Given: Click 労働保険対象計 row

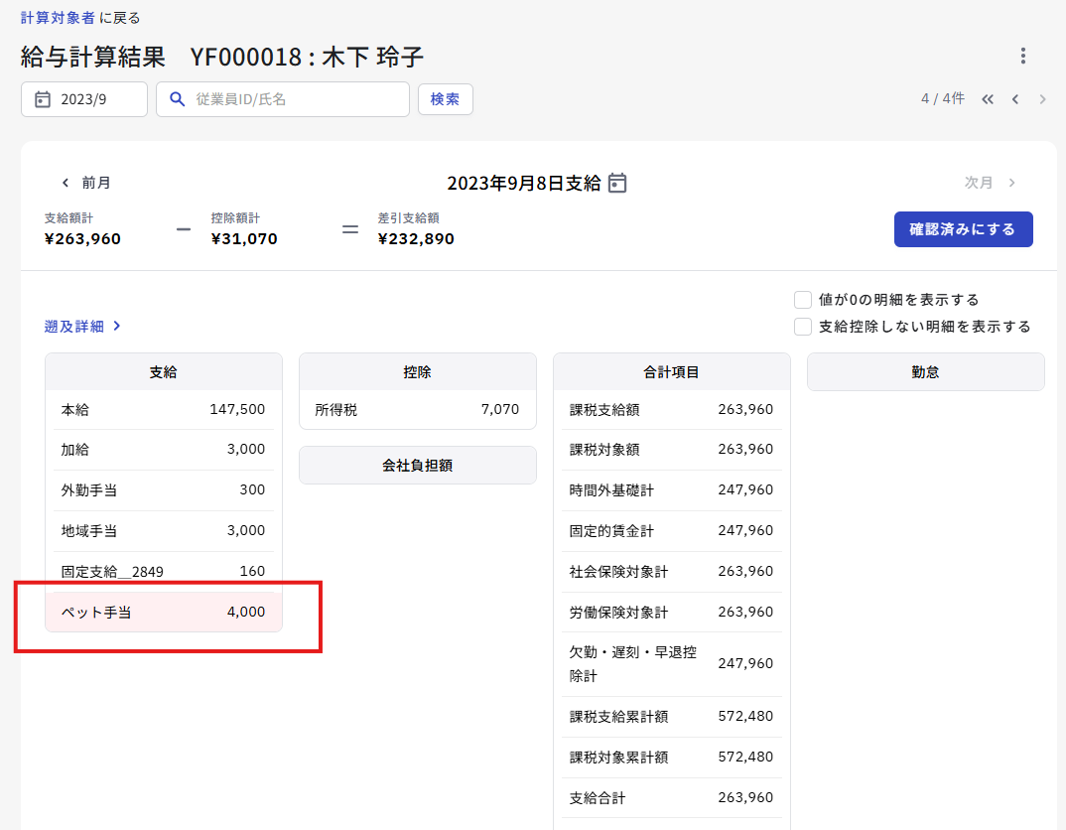Looking at the screenshot, I should 672,613.
